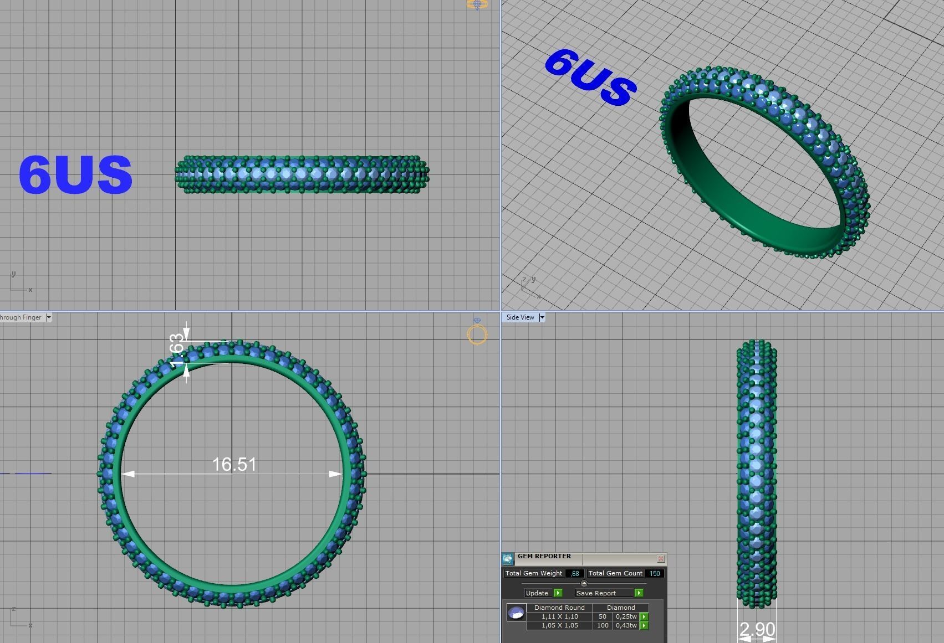Click the Gem Reporter panel icon

coord(508,559)
